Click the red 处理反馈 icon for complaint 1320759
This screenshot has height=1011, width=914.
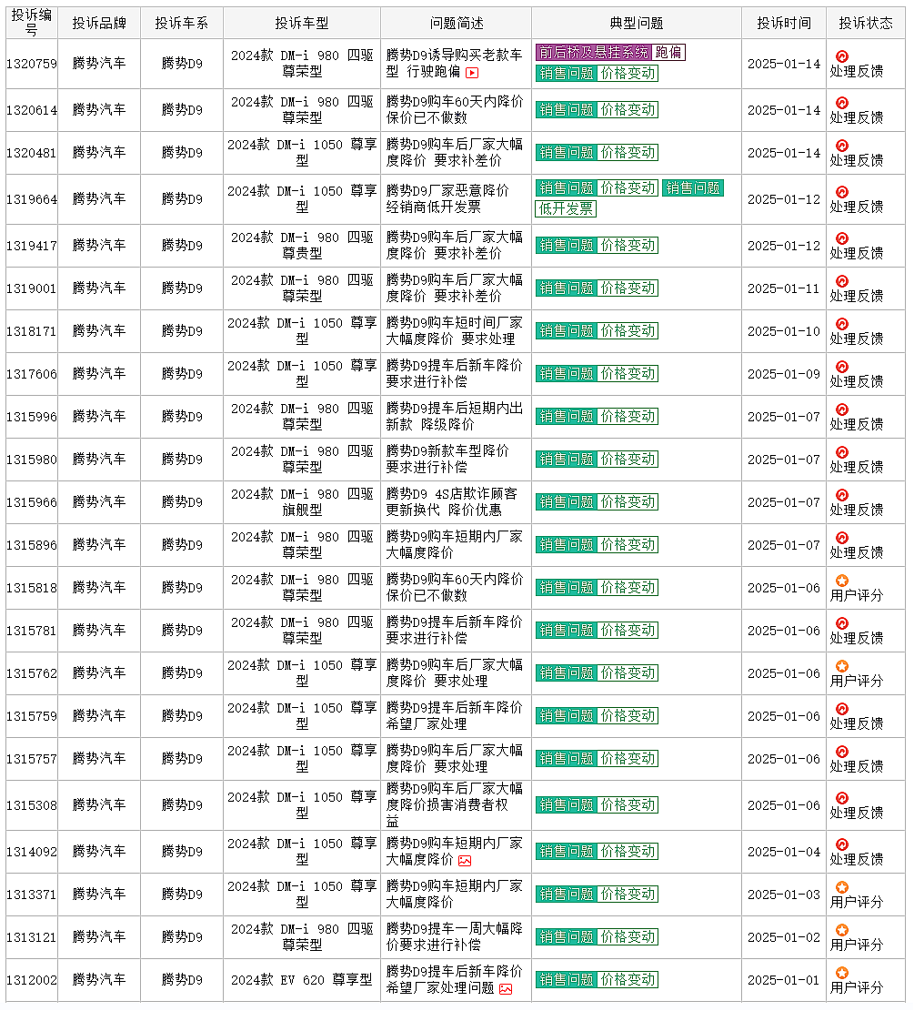click(x=842, y=56)
